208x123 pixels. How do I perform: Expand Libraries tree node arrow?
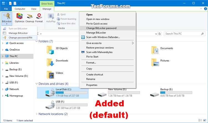2,63
